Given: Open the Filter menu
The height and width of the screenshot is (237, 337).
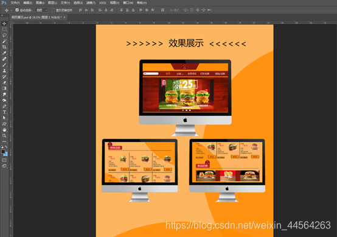Looking at the screenshot, I should click(91, 3).
